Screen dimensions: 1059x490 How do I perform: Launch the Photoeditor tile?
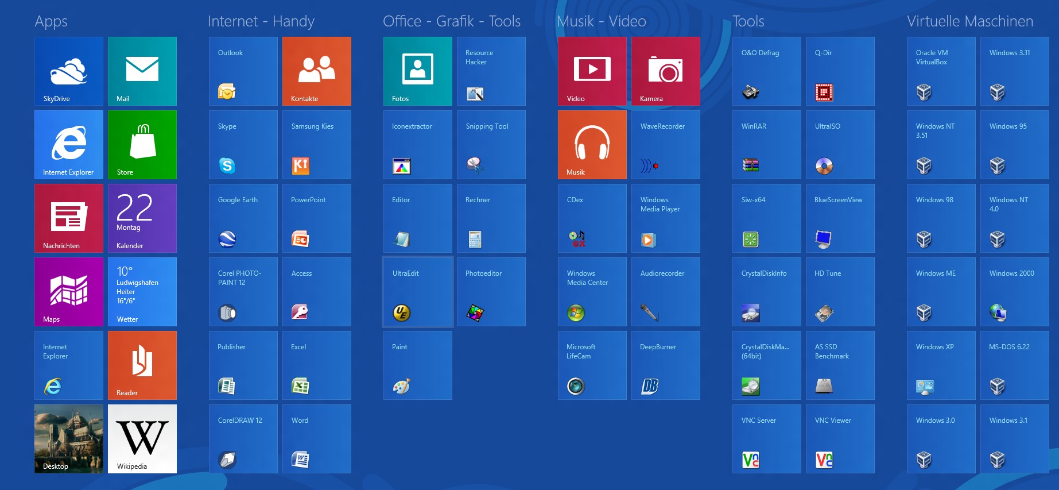[x=491, y=292]
